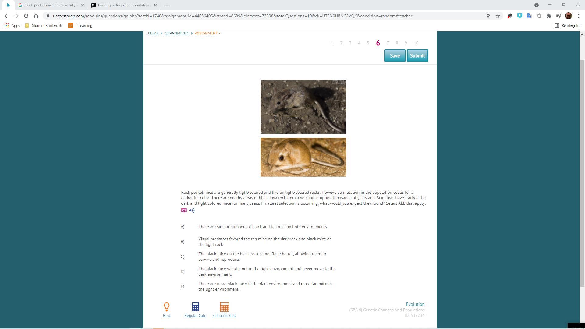
Task: Select answer E about more black mice
Action: 265,286
